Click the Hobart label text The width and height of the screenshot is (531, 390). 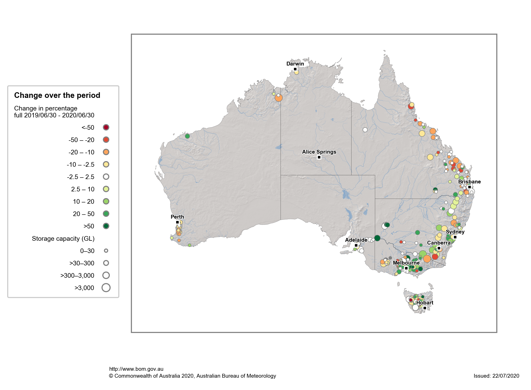click(425, 303)
